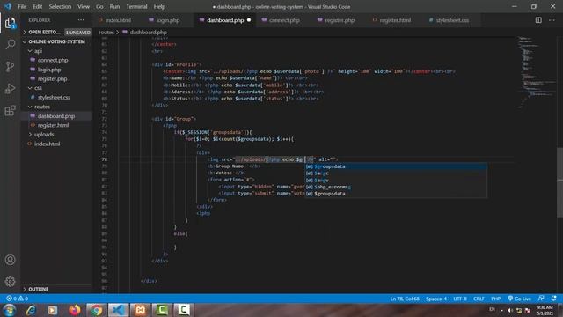Open the Manage gear icon

10,282
